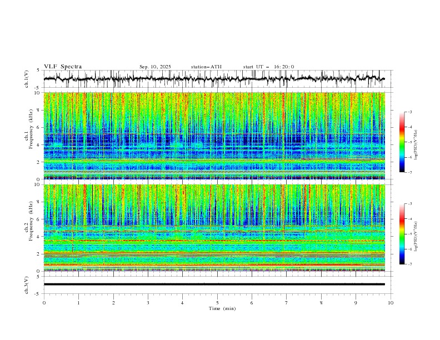Click the ch.3 flat waveform trace

point(214,284)
